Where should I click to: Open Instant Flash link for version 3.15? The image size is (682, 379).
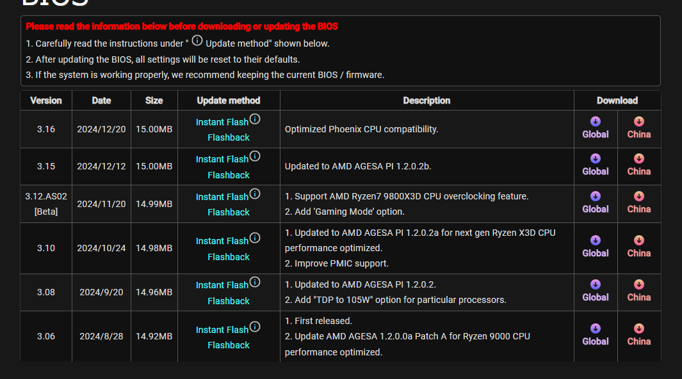(x=222, y=159)
